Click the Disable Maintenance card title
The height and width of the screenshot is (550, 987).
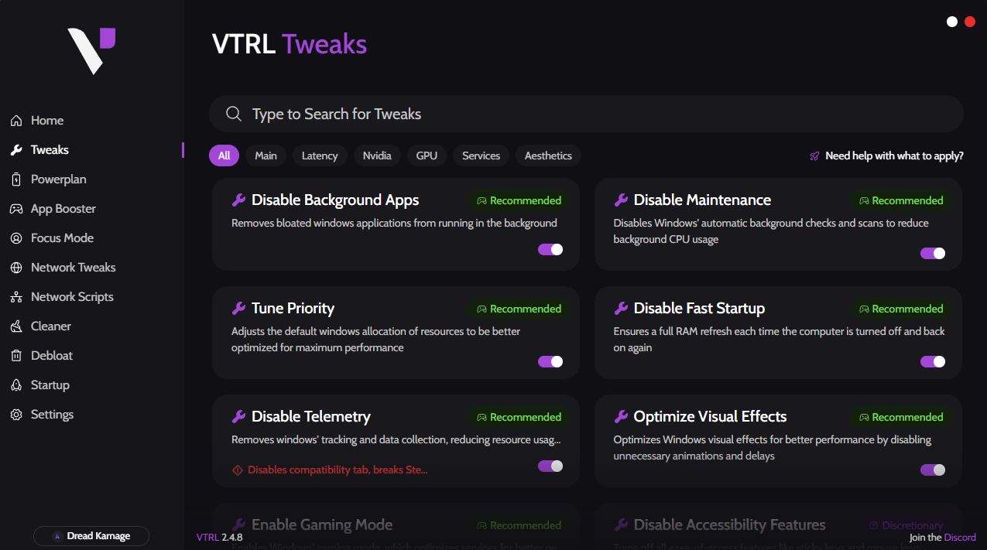pos(702,200)
